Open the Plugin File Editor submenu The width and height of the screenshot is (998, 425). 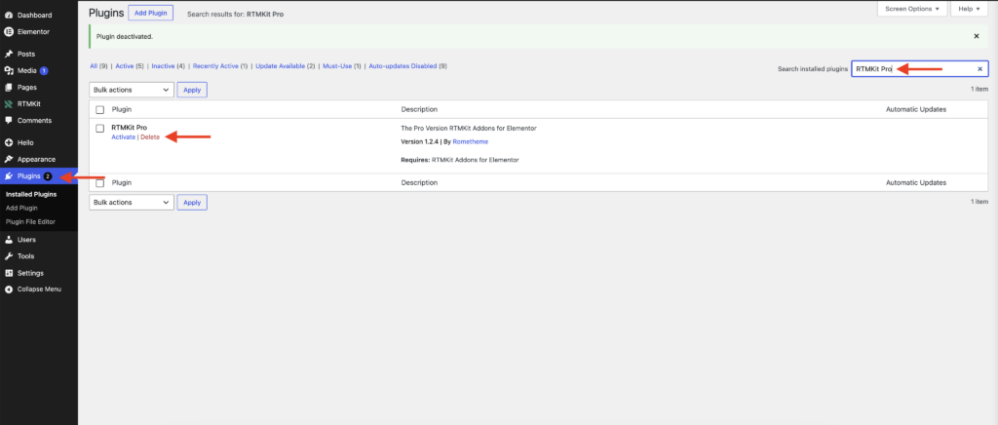point(30,221)
